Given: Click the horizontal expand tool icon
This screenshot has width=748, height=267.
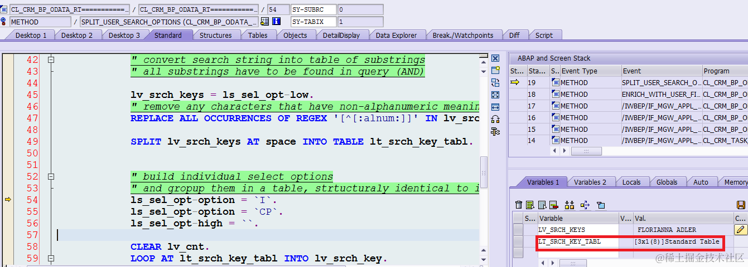Looking at the screenshot, I should (x=495, y=107).
